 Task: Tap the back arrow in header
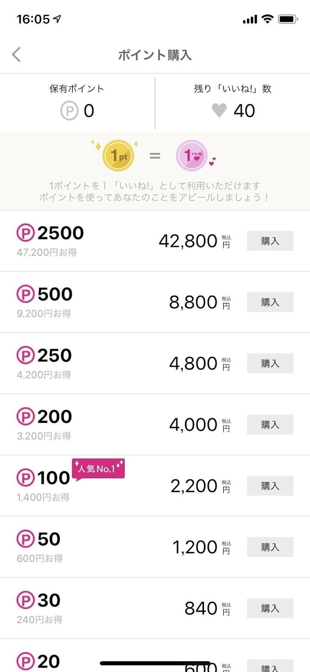[16, 54]
